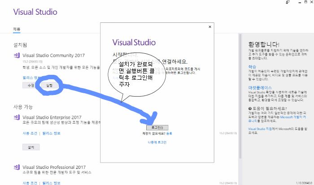Click the installer version 1.10.30640.0 text

pyautogui.click(x=304, y=183)
